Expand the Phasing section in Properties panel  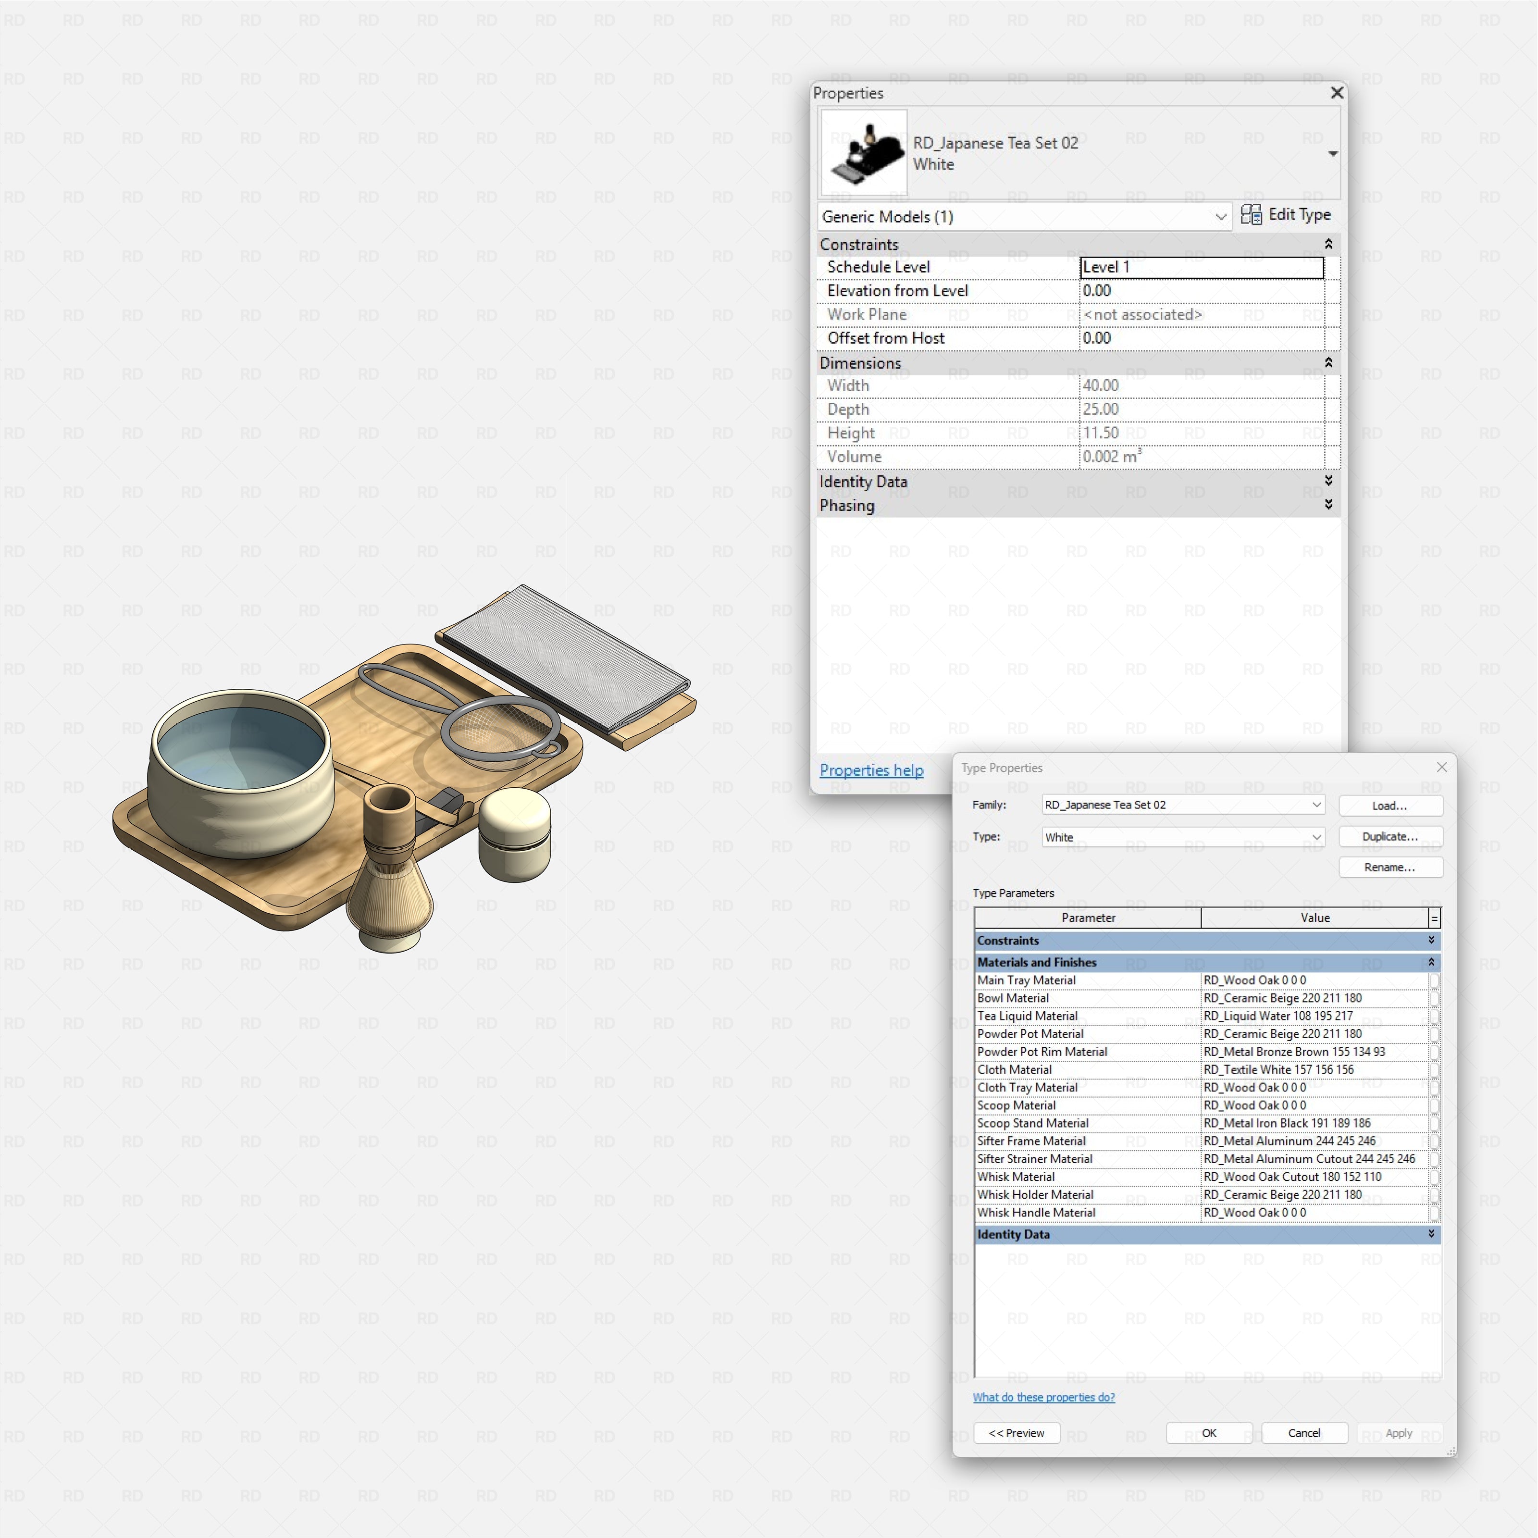click(1328, 505)
